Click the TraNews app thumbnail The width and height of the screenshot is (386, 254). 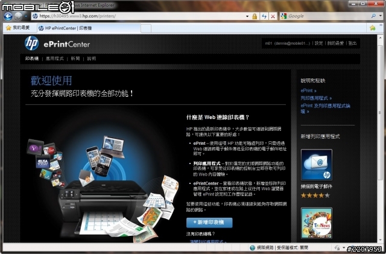[316, 223]
